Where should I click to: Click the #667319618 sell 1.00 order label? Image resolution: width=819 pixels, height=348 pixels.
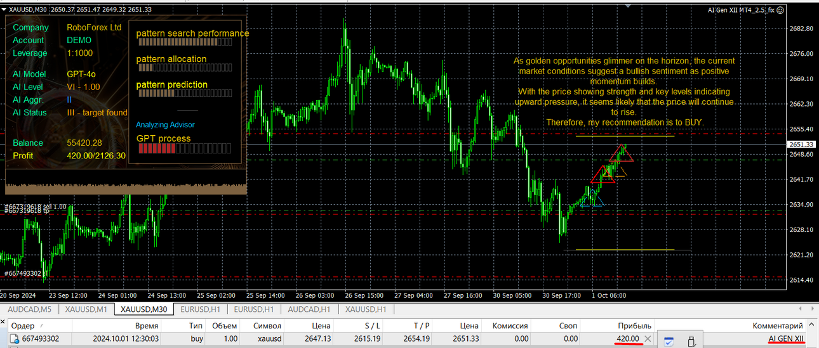(x=35, y=207)
